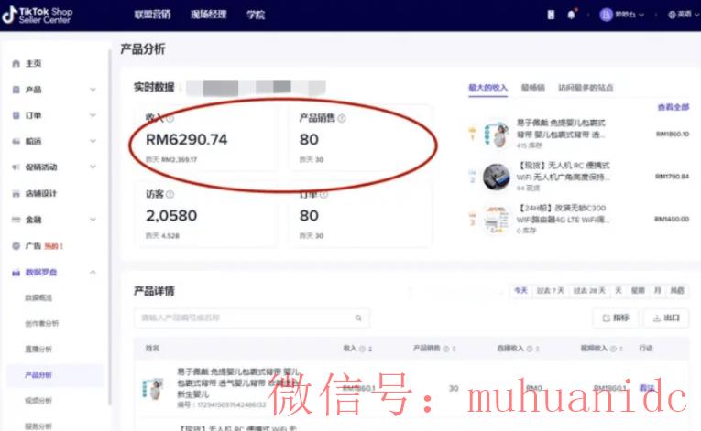Expand the 产品 sidebar menu
The height and width of the screenshot is (431, 701).
coord(93,90)
